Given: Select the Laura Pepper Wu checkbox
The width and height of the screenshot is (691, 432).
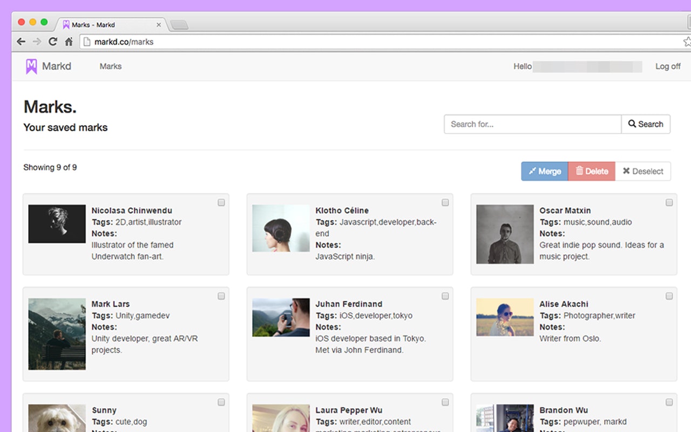Looking at the screenshot, I should tap(445, 402).
